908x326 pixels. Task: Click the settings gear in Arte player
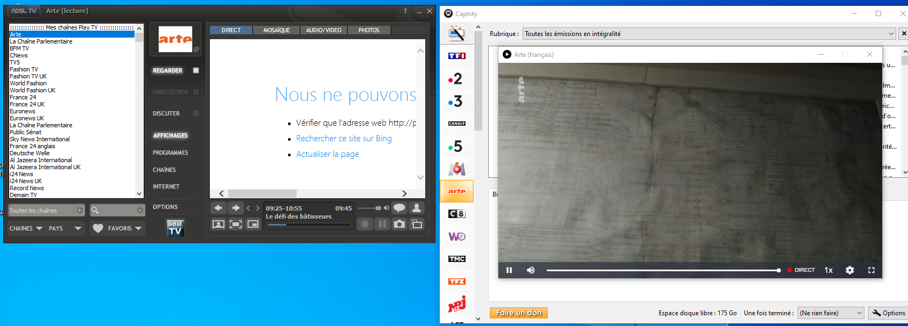[x=849, y=270]
